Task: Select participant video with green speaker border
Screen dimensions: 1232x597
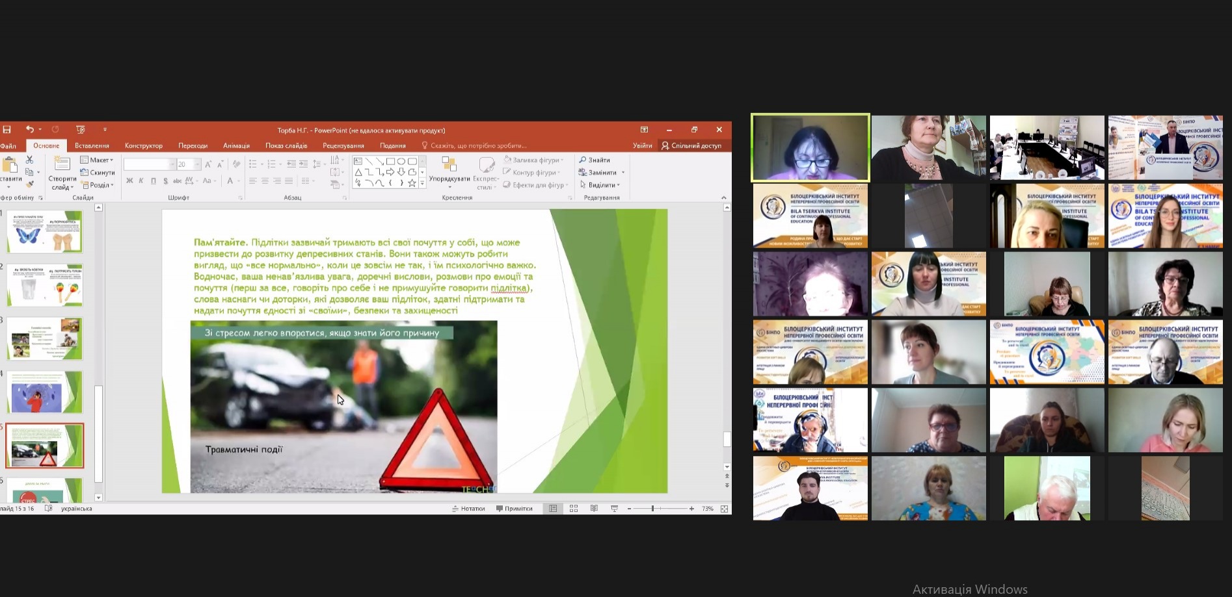Action: (x=810, y=147)
